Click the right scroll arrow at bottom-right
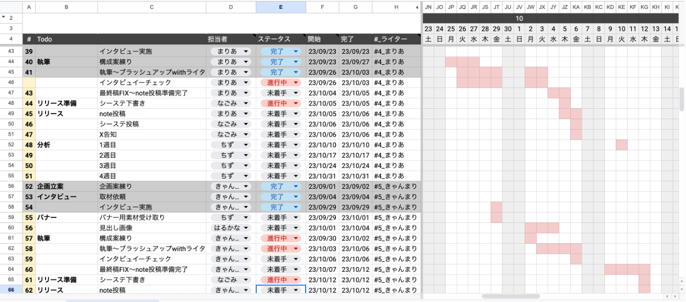Screen dimensions: 686x302 pyautogui.click(x=674, y=297)
